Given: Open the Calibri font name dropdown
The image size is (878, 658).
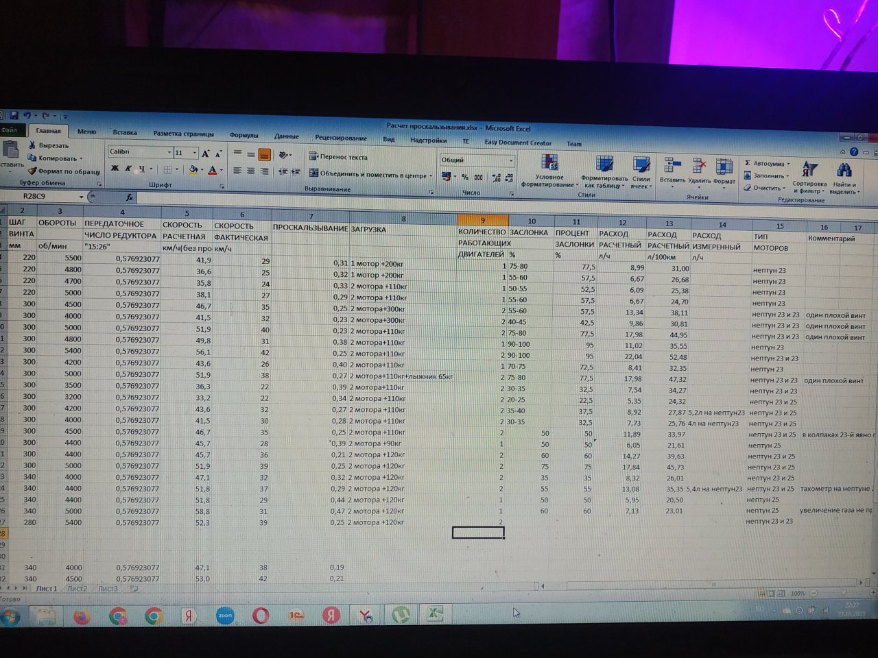Looking at the screenshot, I should click(x=169, y=152).
